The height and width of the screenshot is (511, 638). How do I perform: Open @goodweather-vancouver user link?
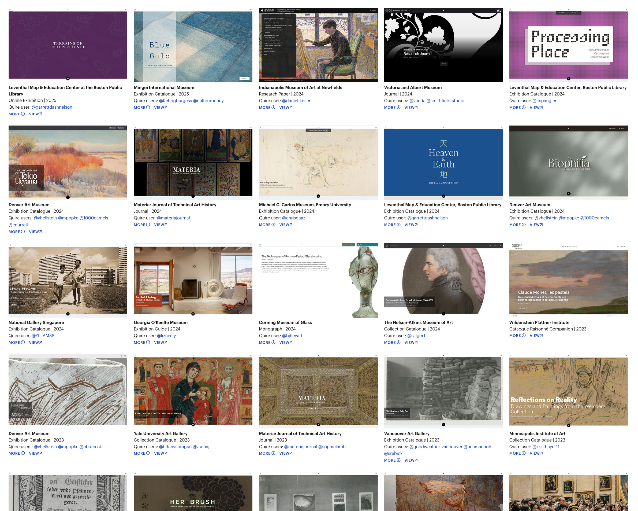pos(436,447)
